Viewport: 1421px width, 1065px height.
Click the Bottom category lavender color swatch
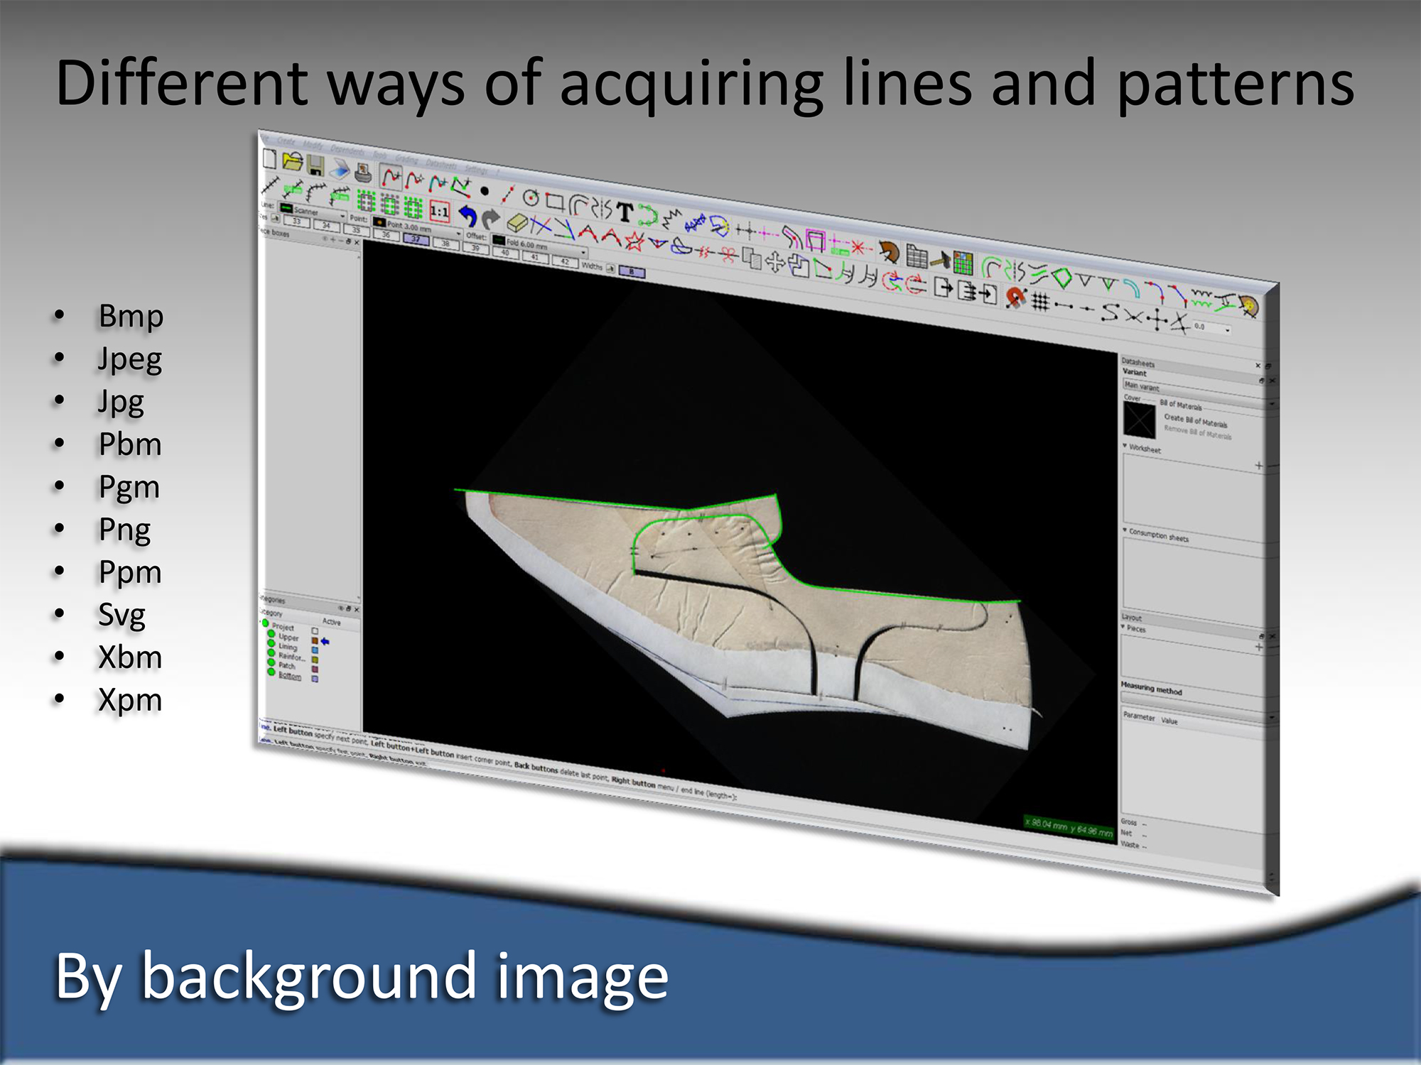[x=315, y=679]
